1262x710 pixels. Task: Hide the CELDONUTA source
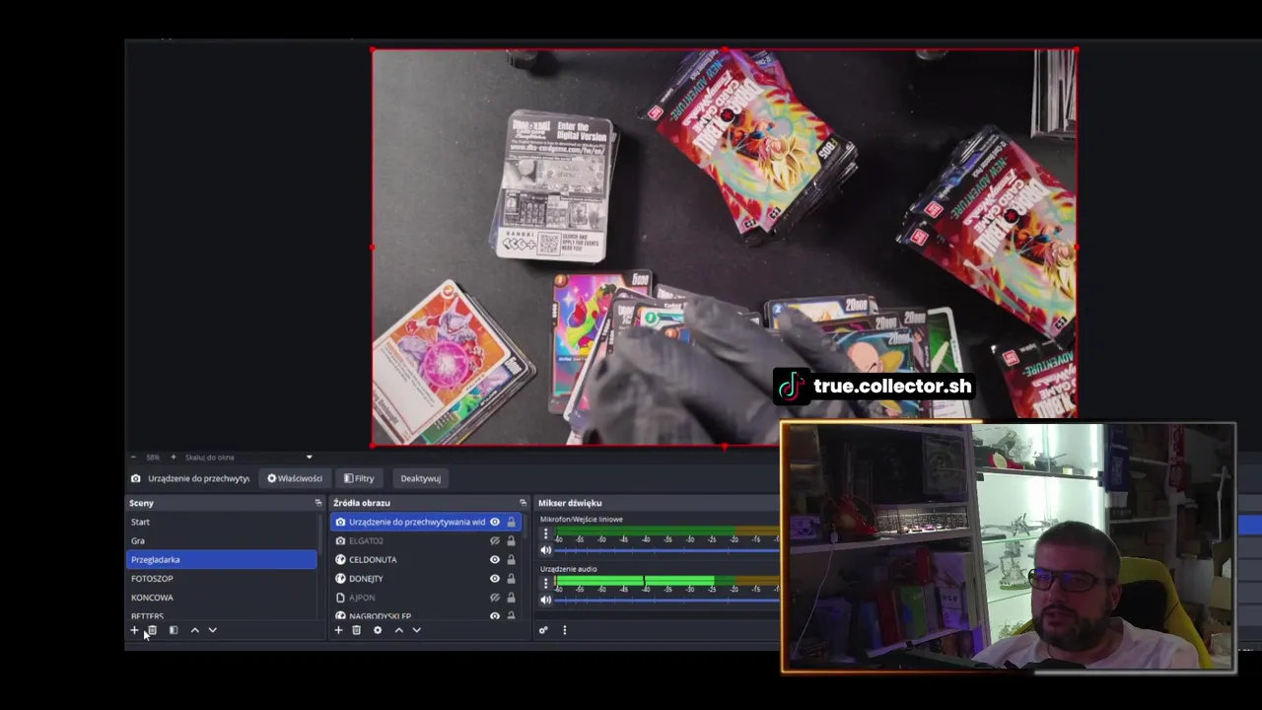tap(495, 559)
